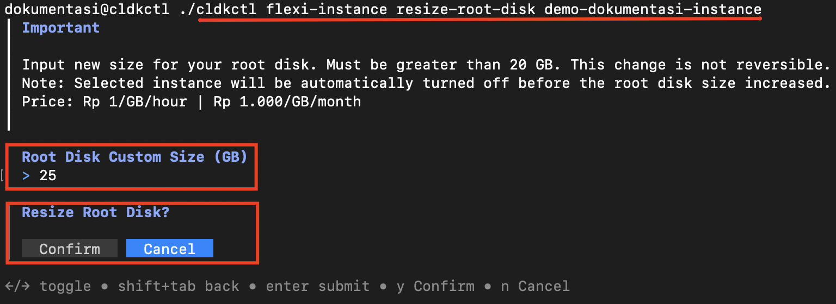836x304 pixels.
Task: Click the ./cldkctl command word
Action: [x=218, y=9]
